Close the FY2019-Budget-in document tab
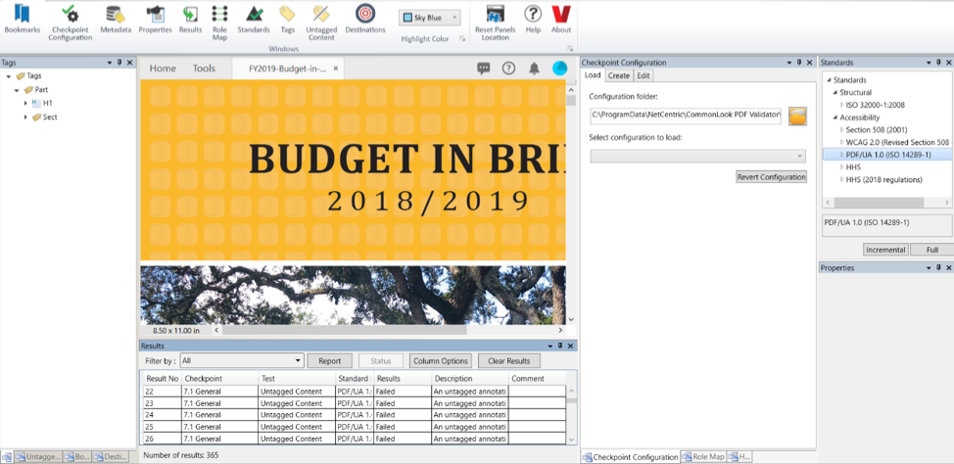Viewport: 954px width, 464px height. 336,69
